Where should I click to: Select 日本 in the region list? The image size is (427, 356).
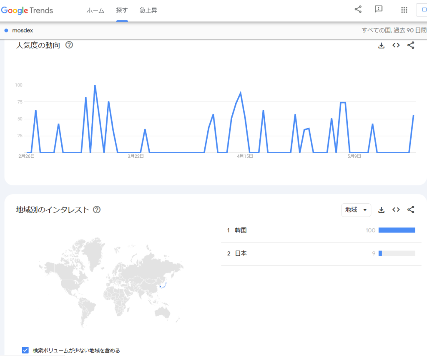click(241, 253)
